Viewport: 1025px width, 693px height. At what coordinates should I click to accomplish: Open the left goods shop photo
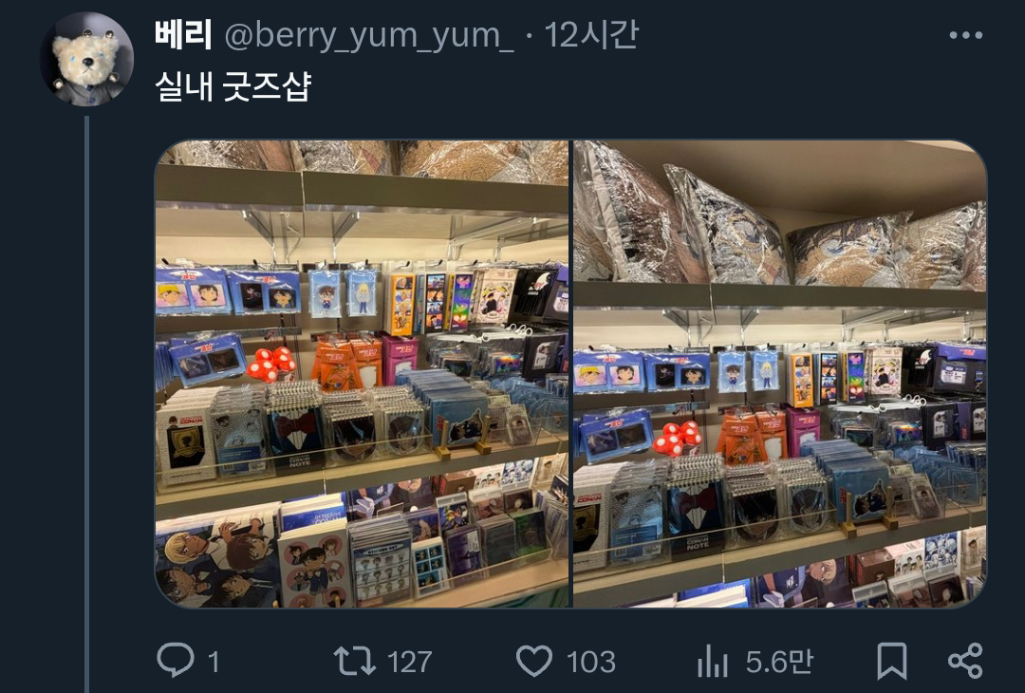point(363,374)
